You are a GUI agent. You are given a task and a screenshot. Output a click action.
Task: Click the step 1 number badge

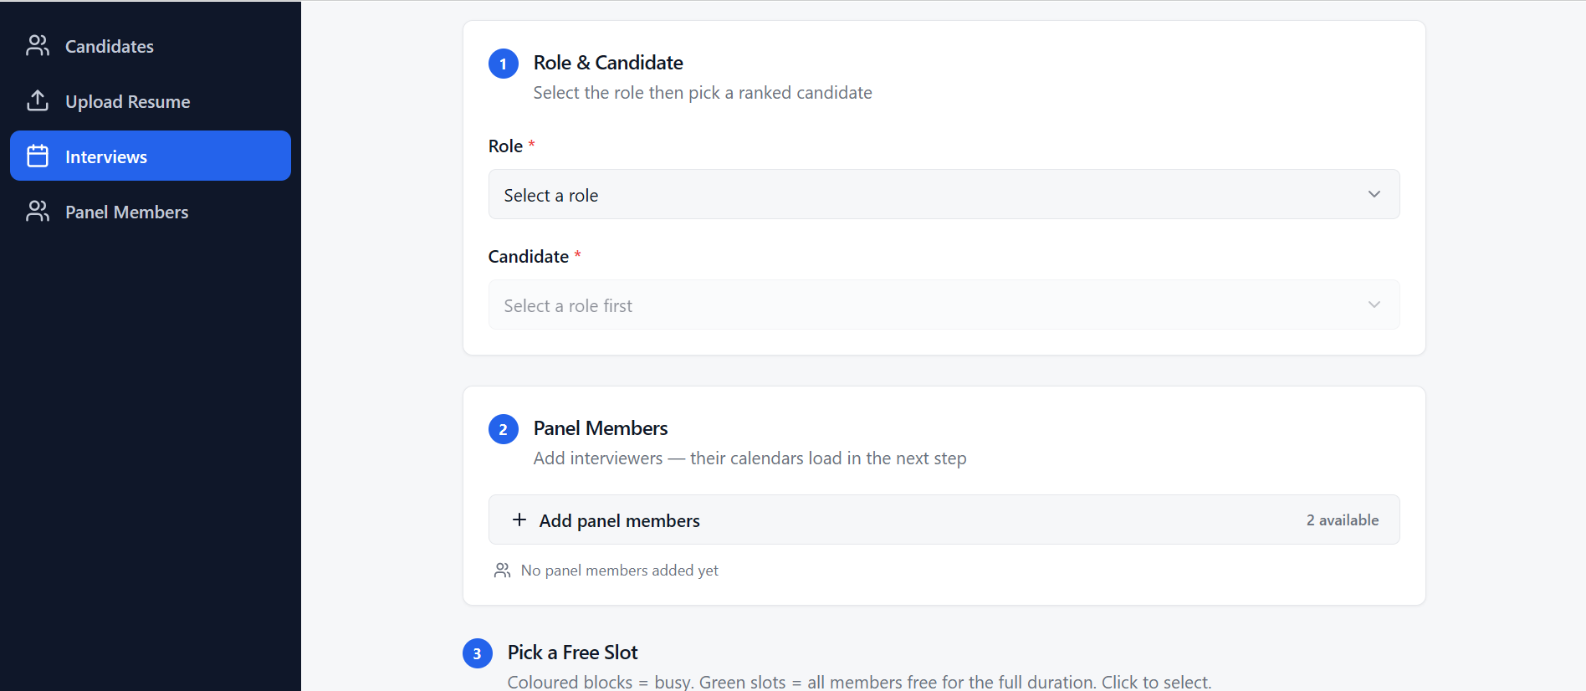[x=503, y=64]
